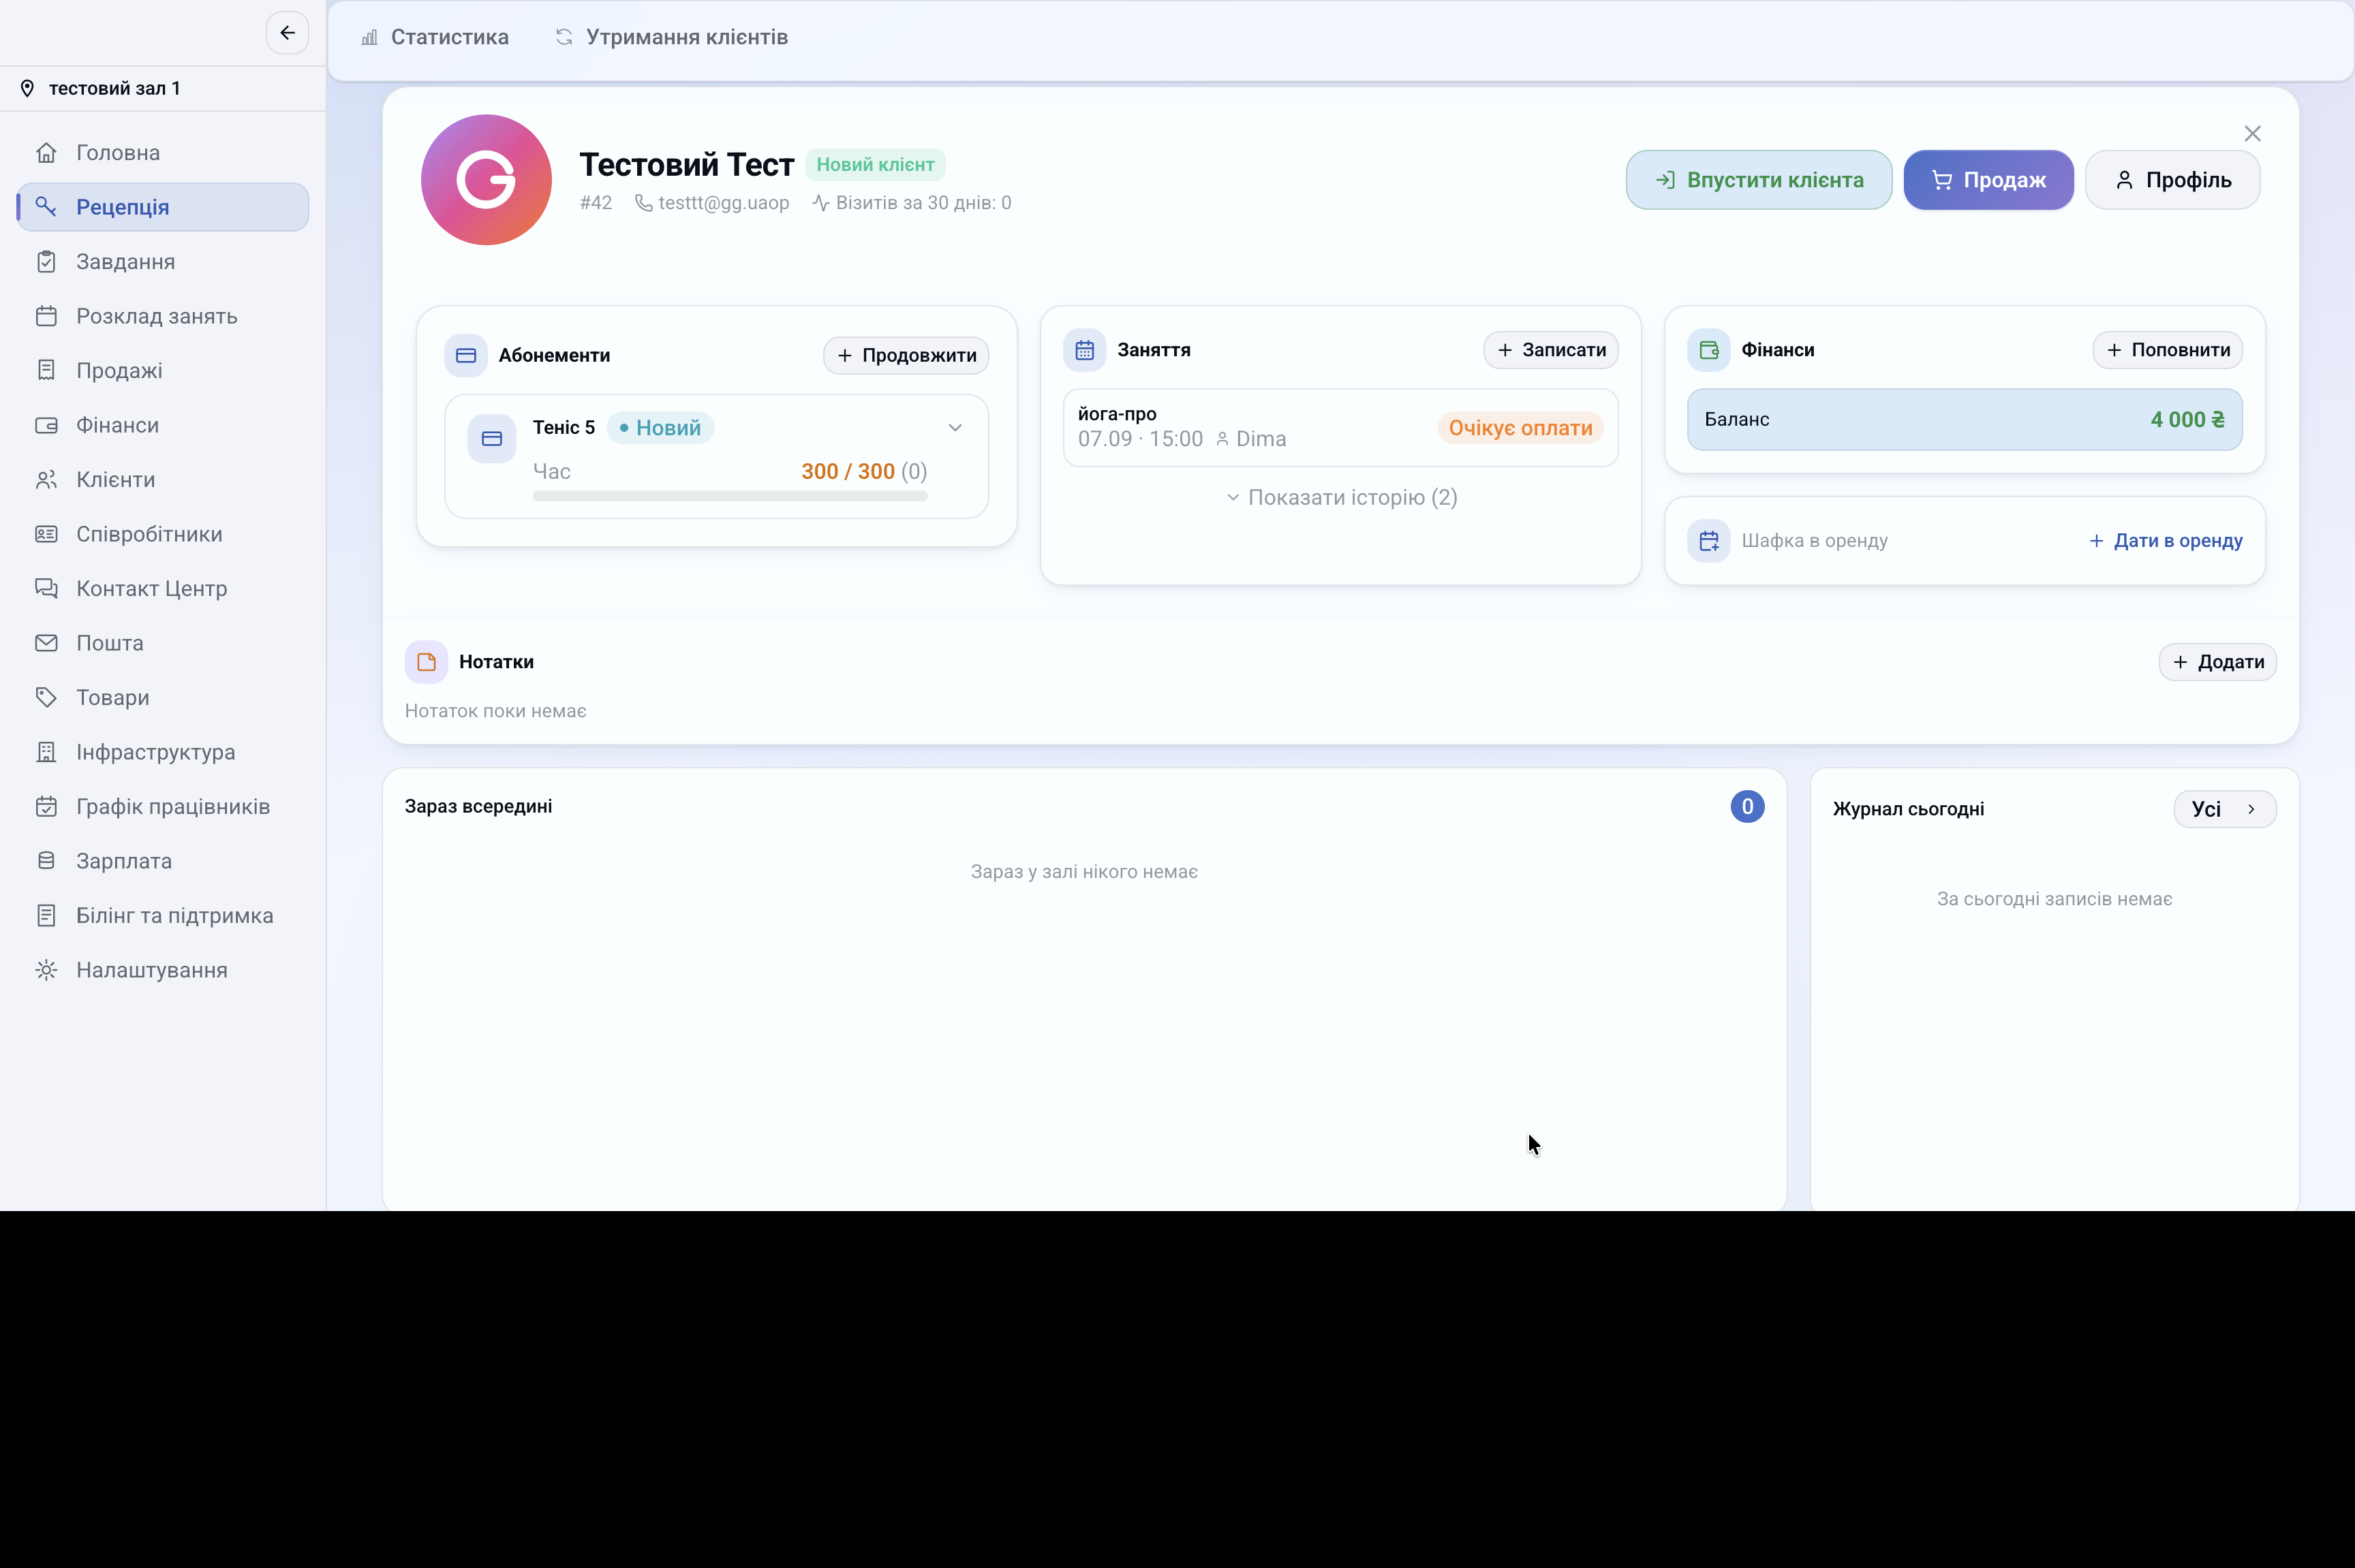Click the Товари tag icon
2355x1568 pixels.
[x=46, y=698]
